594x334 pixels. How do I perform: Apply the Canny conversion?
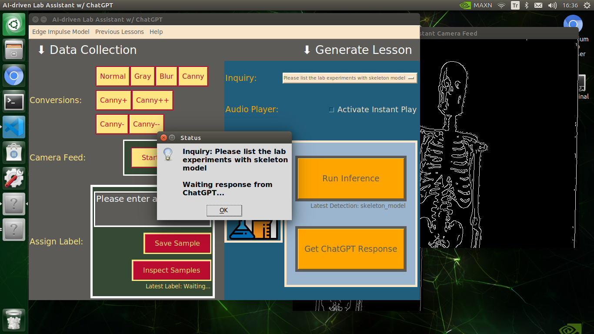click(x=193, y=76)
